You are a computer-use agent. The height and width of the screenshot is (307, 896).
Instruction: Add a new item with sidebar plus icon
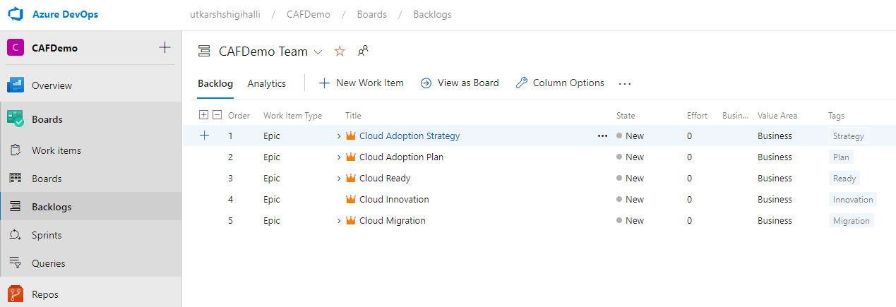tap(165, 48)
